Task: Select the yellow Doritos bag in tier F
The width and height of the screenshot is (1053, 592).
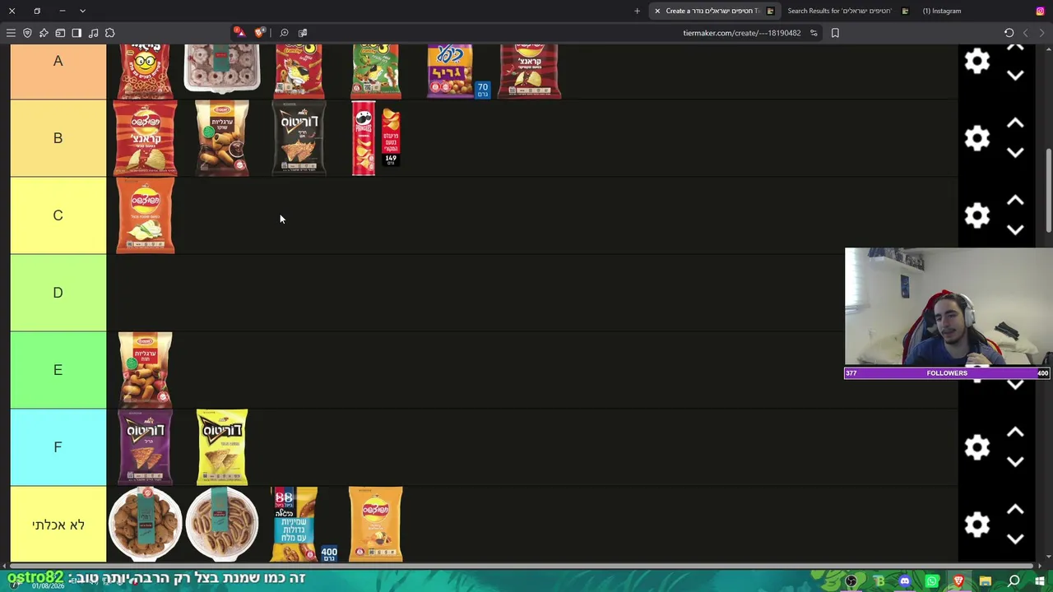Action: (x=222, y=447)
